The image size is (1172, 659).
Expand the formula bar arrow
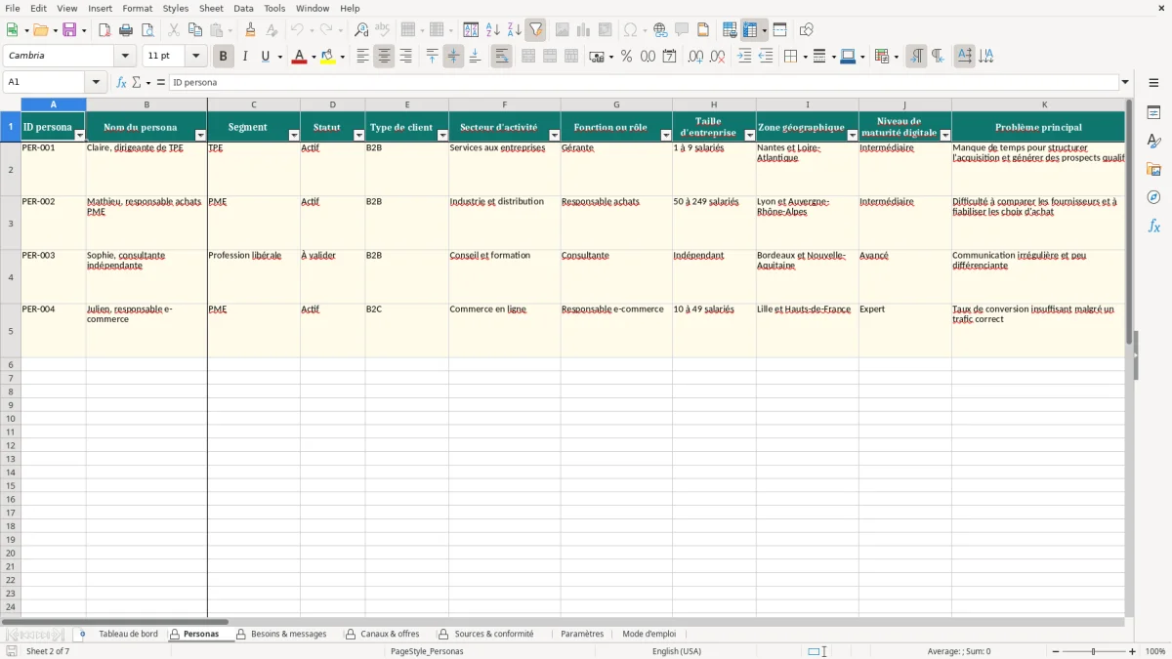click(x=1125, y=82)
